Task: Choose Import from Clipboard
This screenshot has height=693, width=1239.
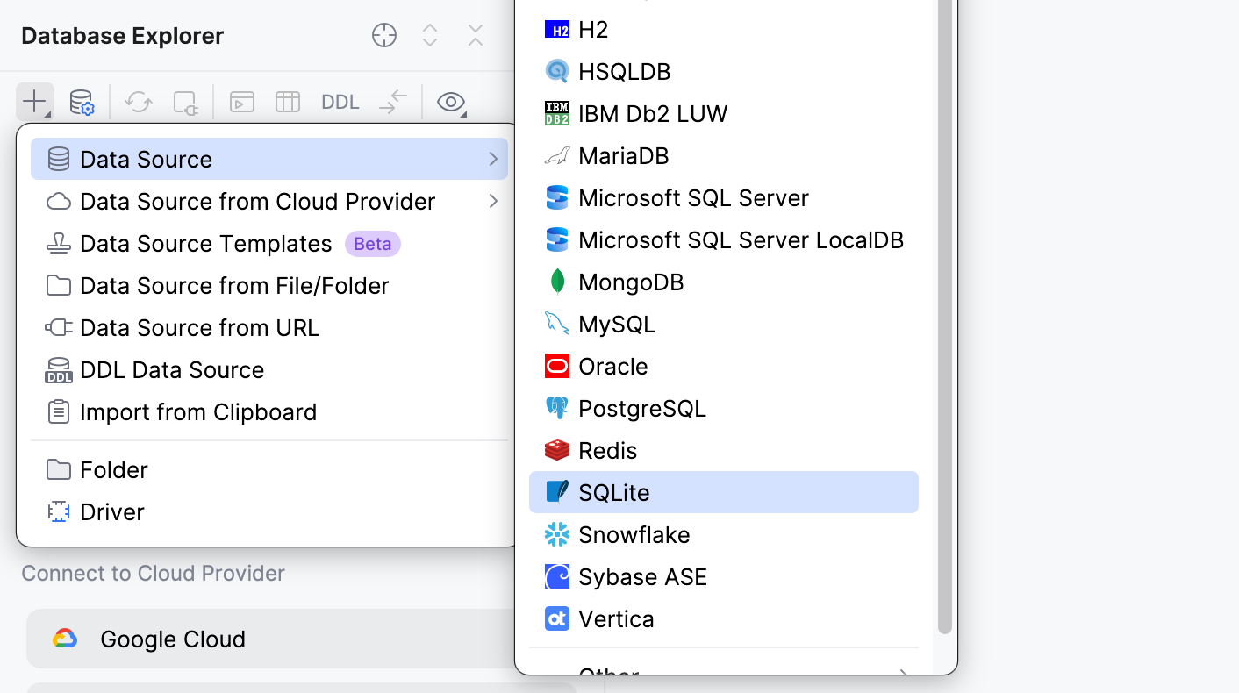Action: pyautogui.click(x=269, y=411)
